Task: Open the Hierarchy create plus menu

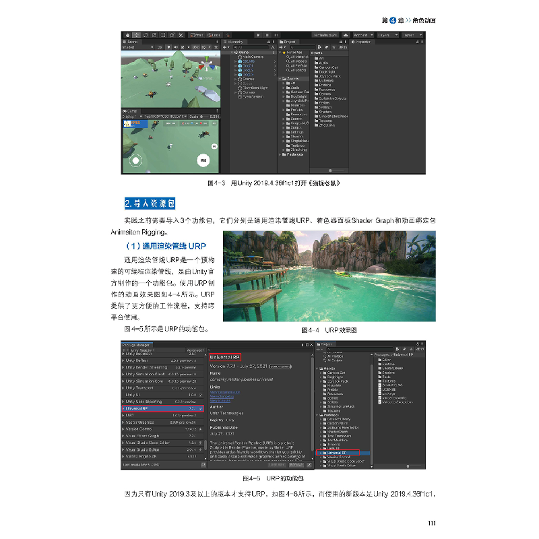Action: coord(226,47)
